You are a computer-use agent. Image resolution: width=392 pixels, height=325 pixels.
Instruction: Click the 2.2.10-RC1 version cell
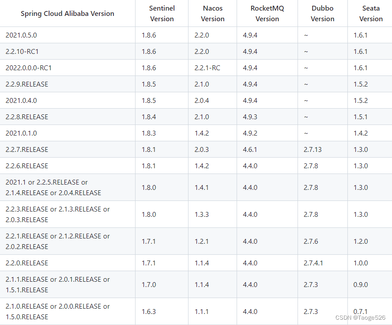(x=22, y=52)
